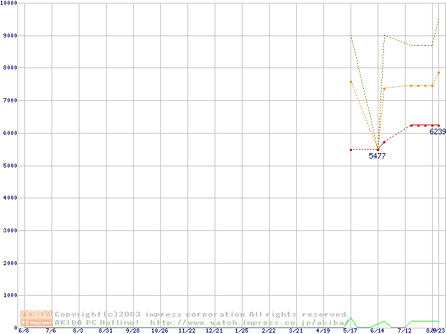Click the first red data point at 5/17
Image resolution: width=446 pixels, height=334 pixels.
(x=351, y=150)
